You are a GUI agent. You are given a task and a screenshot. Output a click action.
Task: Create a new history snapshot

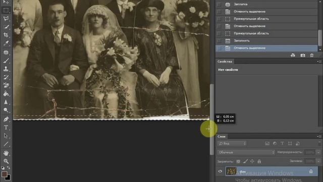(x=302, y=55)
